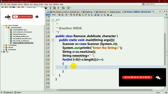Click red Start Macro Recording icon
The image size is (168, 94).
click(102, 15)
